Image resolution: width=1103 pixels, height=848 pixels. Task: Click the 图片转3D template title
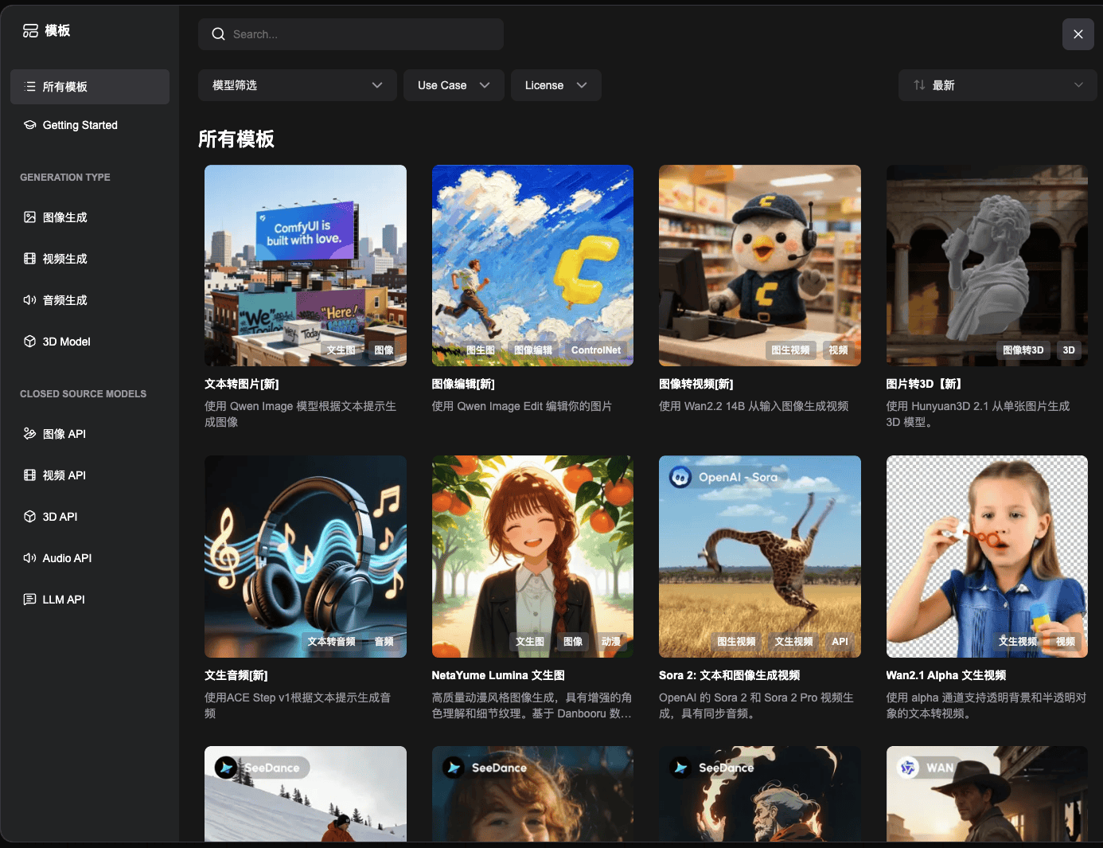pyautogui.click(x=924, y=384)
